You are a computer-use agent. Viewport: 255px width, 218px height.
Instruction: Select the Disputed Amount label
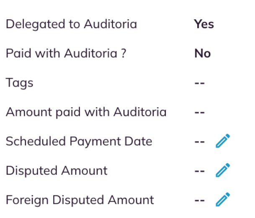point(57,171)
